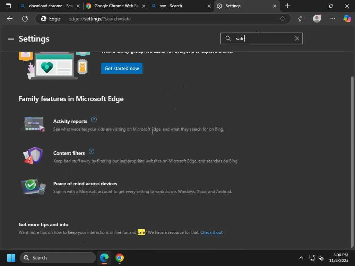The image size is (355, 266).
Task: Close the Settings tab
Action: point(275,6)
